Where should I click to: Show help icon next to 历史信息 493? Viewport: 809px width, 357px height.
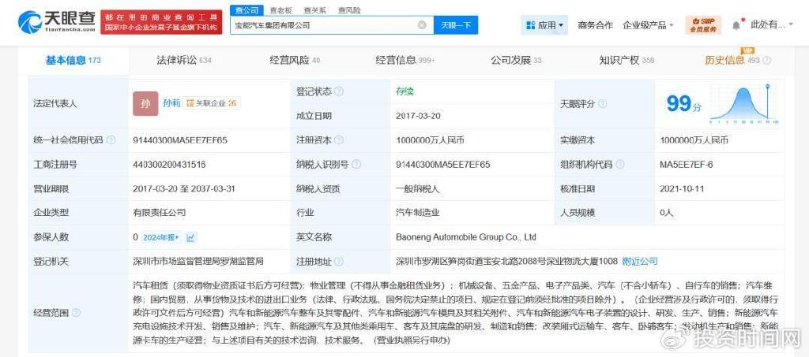coord(767,60)
